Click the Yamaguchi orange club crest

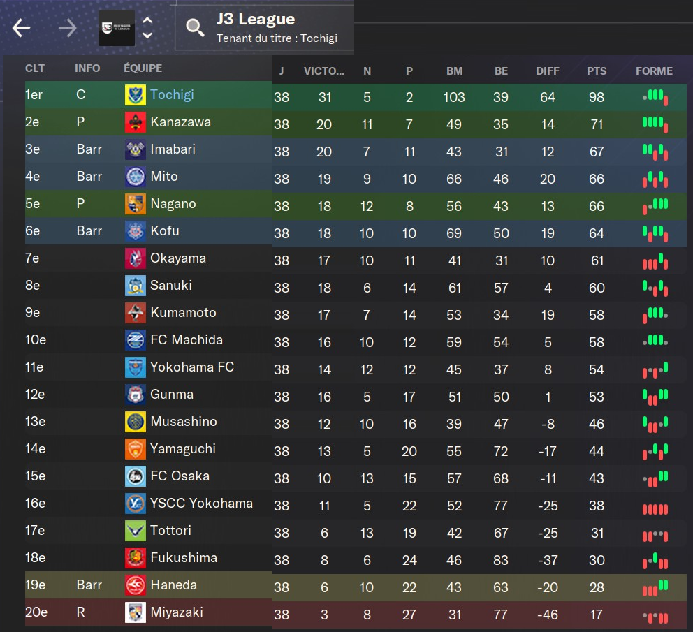click(x=136, y=449)
